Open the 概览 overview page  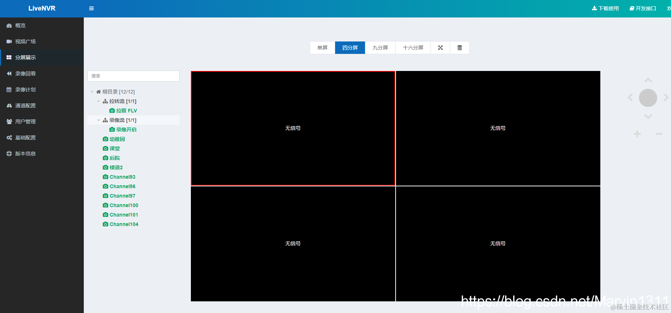tap(42, 25)
